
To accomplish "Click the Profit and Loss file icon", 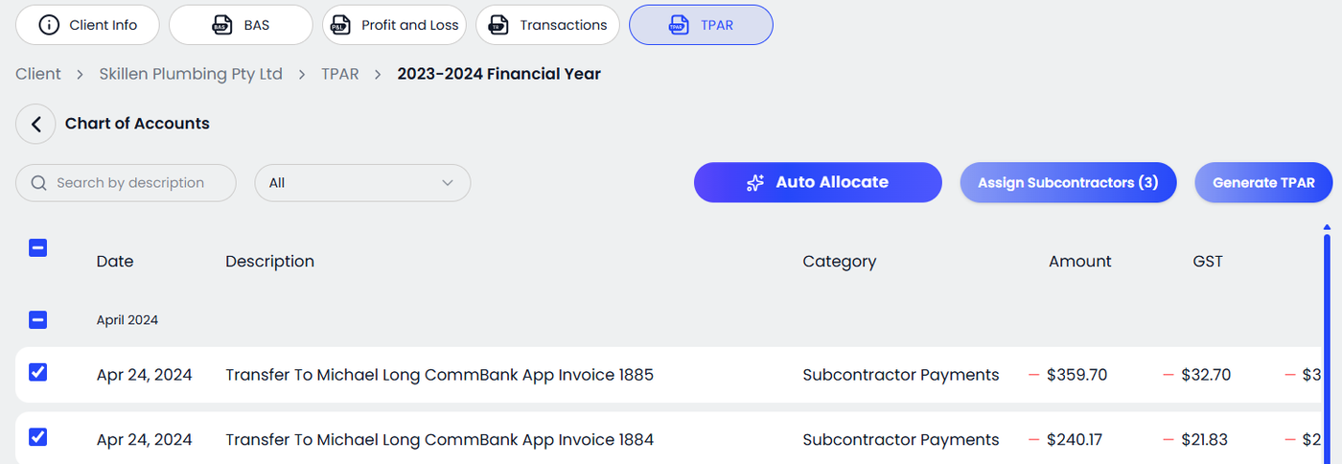I will pyautogui.click(x=338, y=25).
